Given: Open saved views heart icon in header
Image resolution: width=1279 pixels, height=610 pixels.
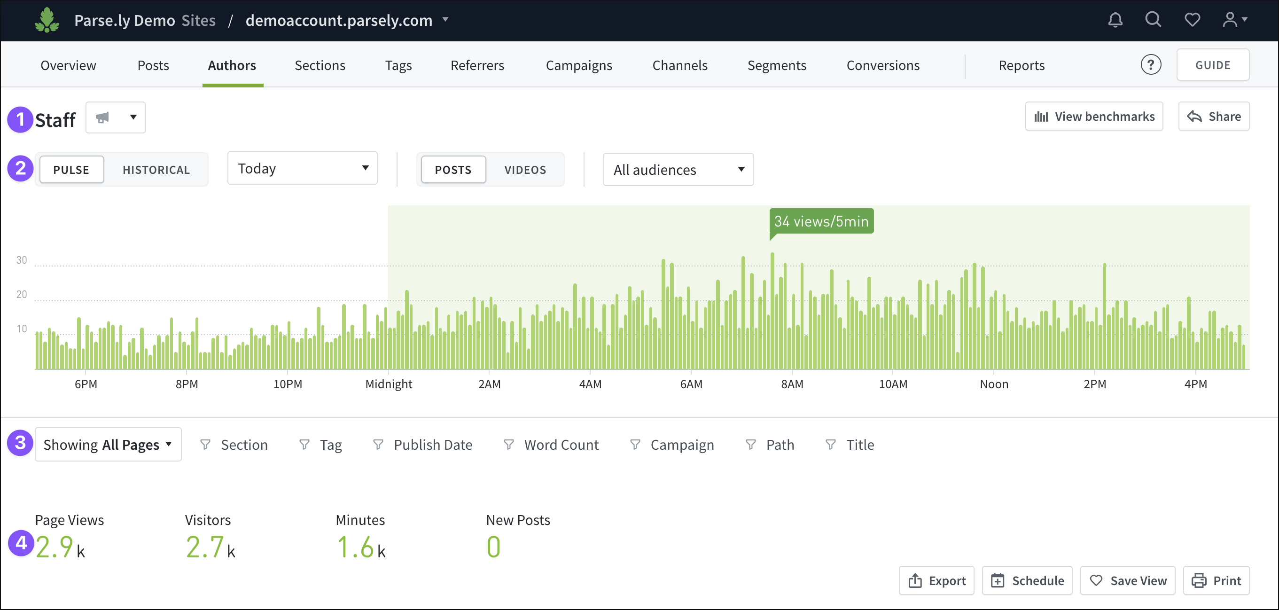Looking at the screenshot, I should coord(1192,20).
